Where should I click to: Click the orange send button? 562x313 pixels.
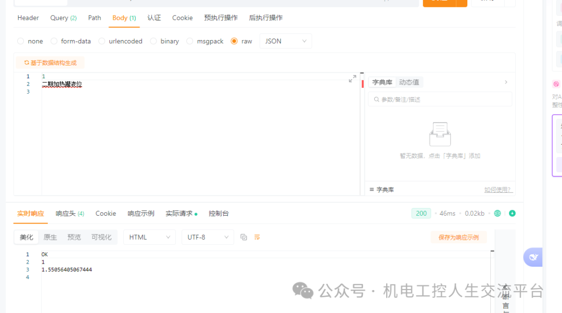coord(439,3)
